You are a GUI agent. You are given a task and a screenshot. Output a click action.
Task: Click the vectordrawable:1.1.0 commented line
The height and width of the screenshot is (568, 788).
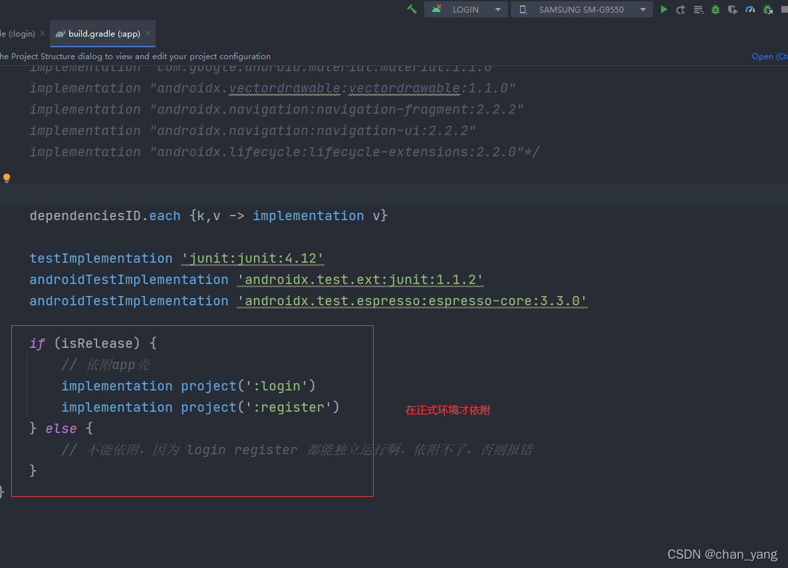pyautogui.click(x=273, y=88)
